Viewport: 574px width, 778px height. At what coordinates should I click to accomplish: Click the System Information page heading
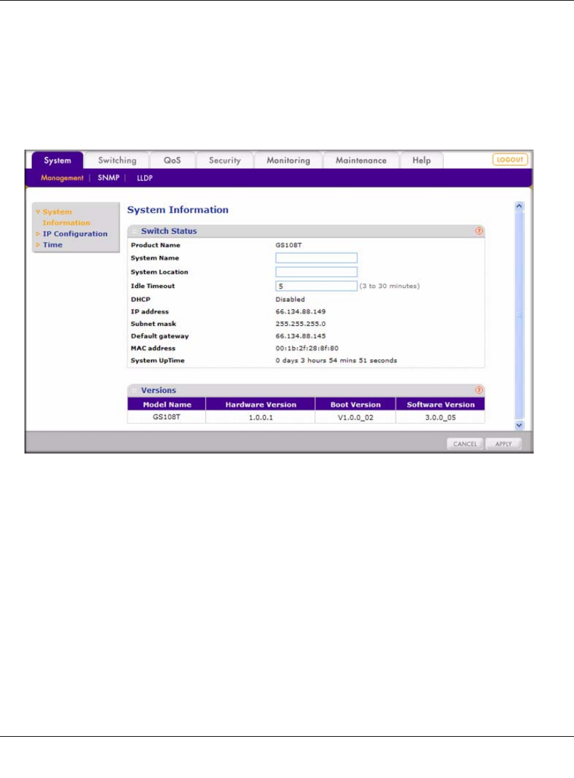pyautogui.click(x=178, y=210)
